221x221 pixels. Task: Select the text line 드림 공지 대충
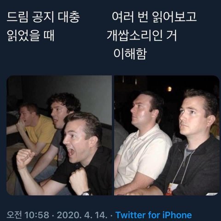pos(43,17)
